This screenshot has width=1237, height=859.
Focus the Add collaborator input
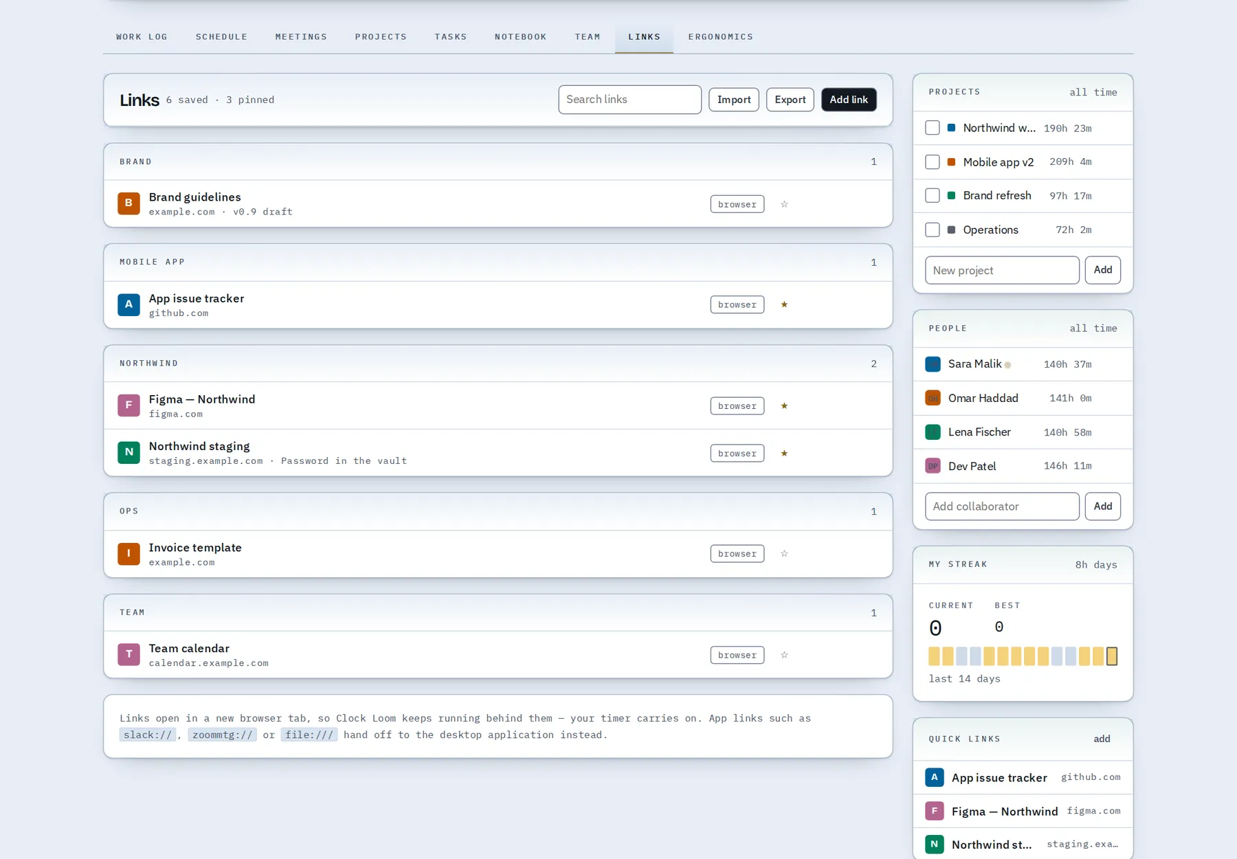[1002, 506]
